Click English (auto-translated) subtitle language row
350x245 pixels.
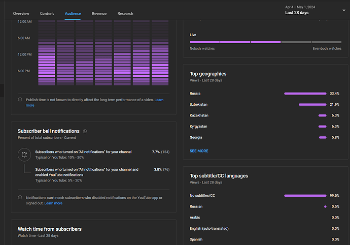209,229
